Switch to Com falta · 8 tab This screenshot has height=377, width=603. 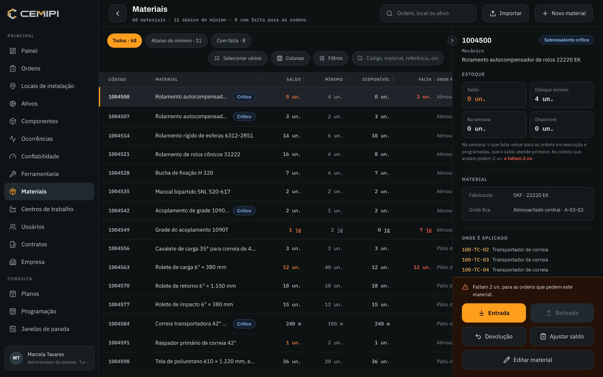pyautogui.click(x=231, y=41)
